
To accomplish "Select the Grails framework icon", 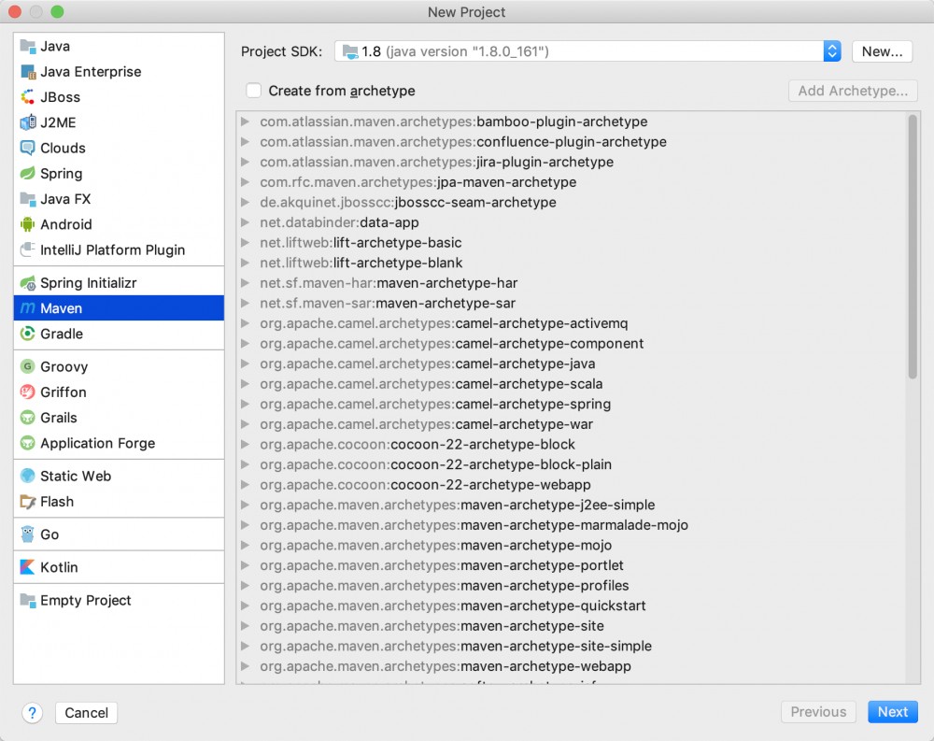I will (x=28, y=418).
